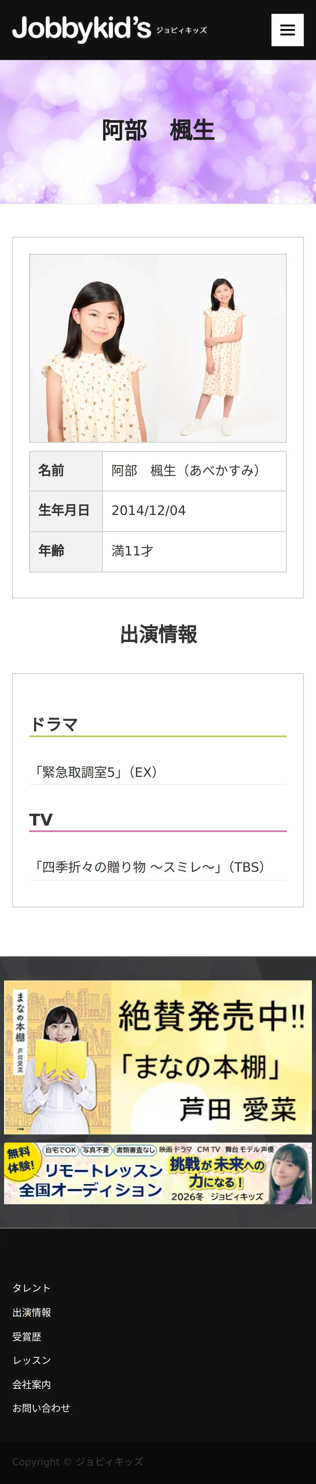316x1484 pixels.
Task: Open the close-up portrait photo
Action: (94, 348)
